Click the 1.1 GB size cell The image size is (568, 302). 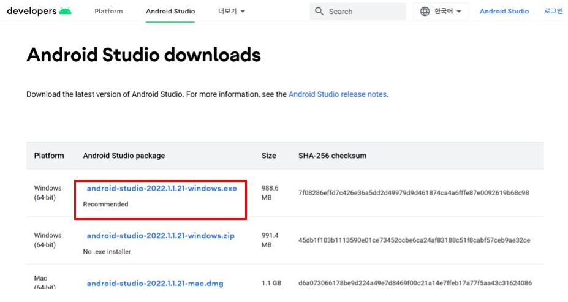click(x=271, y=283)
